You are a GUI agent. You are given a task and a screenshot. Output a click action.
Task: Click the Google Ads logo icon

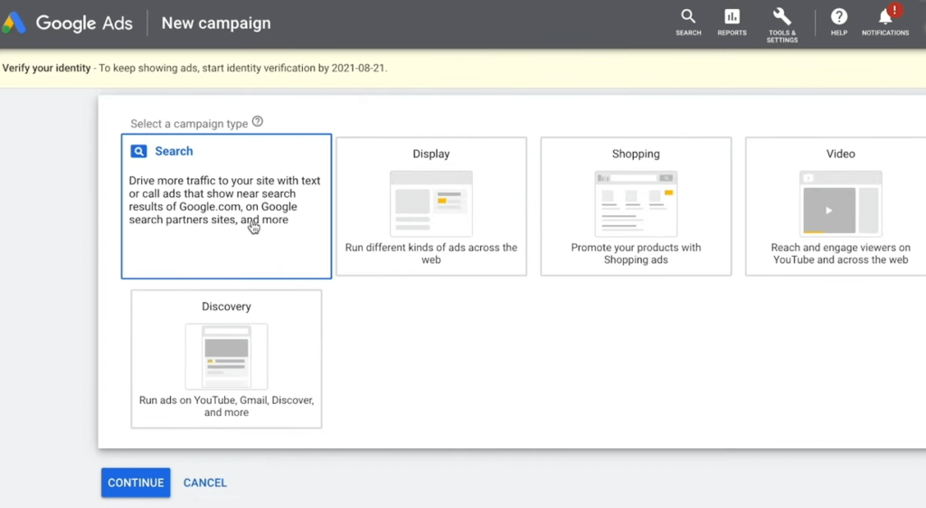coord(14,23)
